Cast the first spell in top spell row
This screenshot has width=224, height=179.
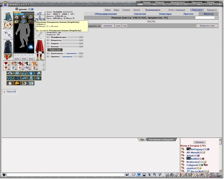click(10, 73)
